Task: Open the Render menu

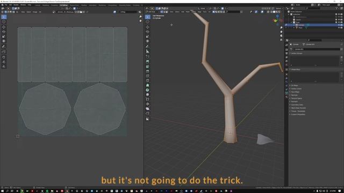Action: 16,5
